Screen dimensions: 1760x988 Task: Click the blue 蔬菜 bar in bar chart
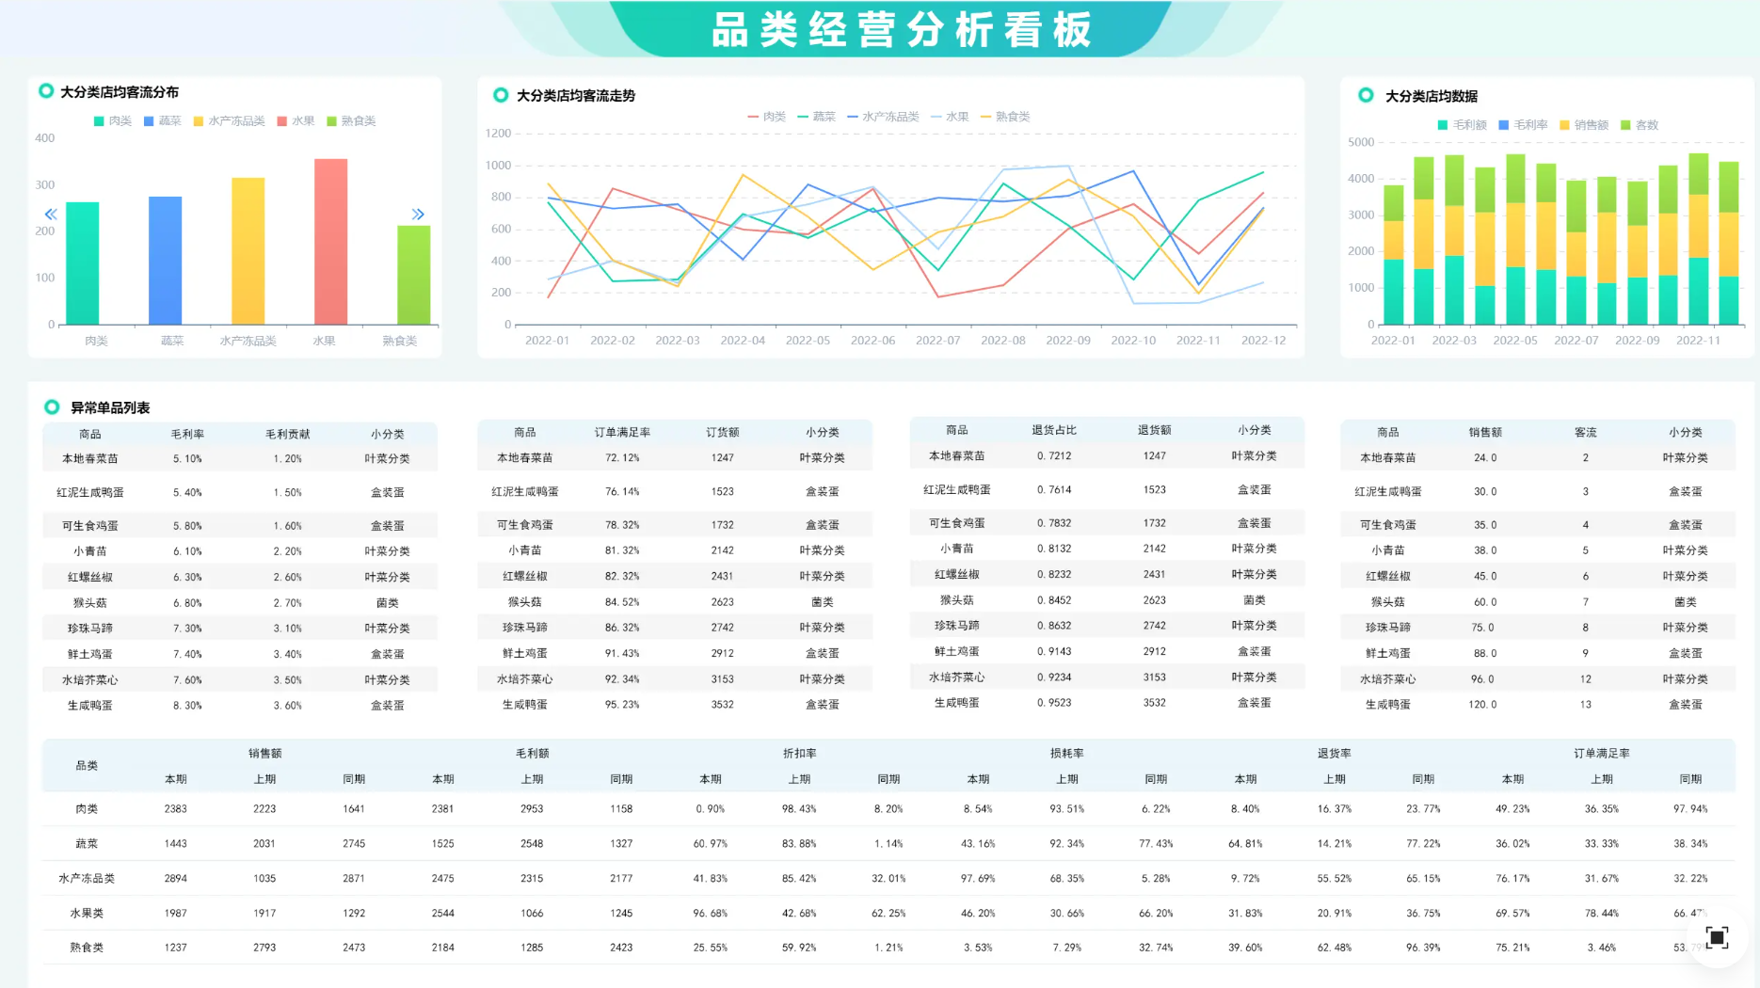coord(166,261)
